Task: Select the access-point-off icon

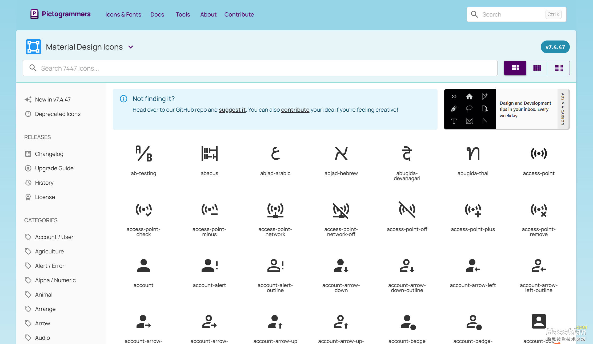Action: 407,210
